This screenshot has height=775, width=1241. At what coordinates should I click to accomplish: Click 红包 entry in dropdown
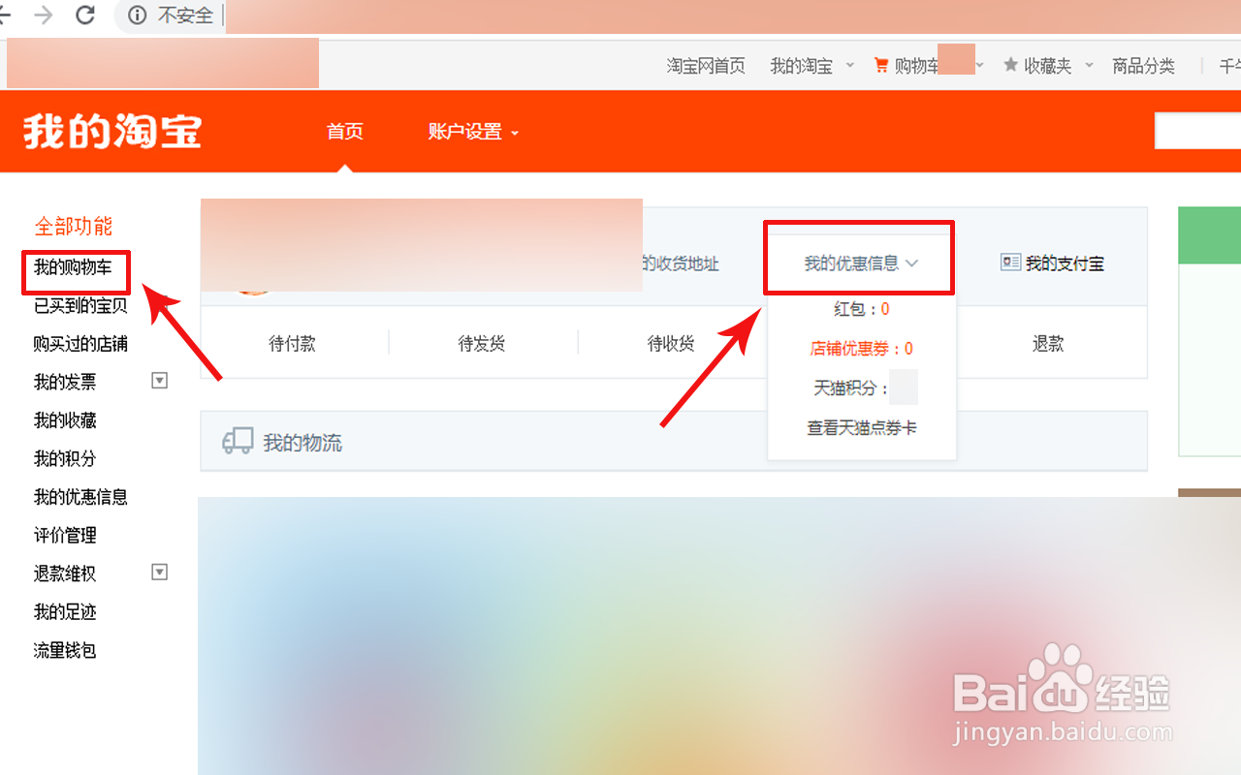coord(861,309)
